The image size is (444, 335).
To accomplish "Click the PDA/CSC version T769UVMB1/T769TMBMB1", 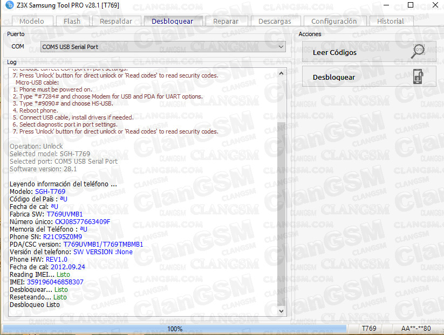I will pyautogui.click(x=104, y=245).
